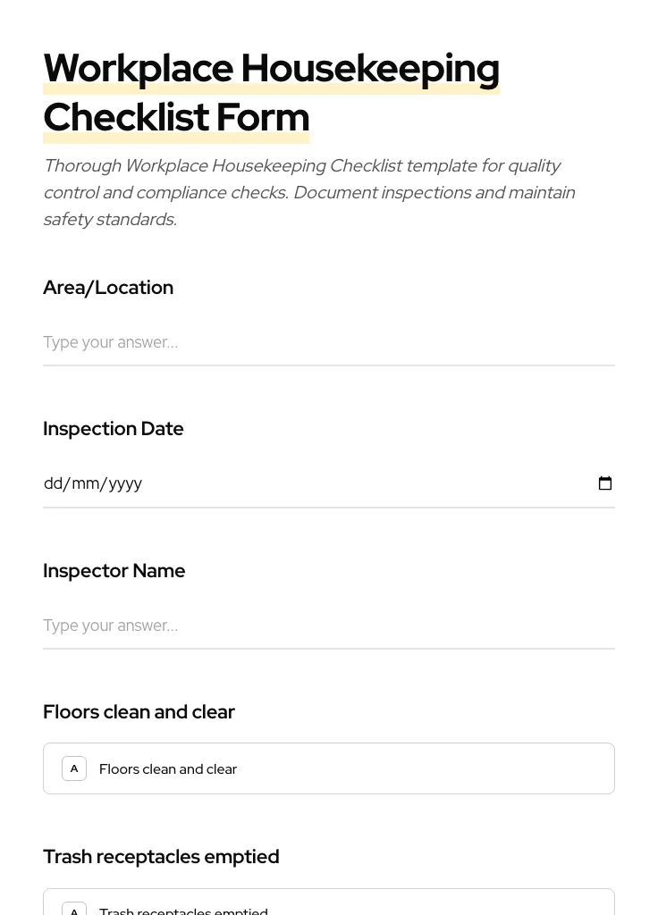
Task: Select the 'Floors clean and clear' answer option
Action: point(329,768)
